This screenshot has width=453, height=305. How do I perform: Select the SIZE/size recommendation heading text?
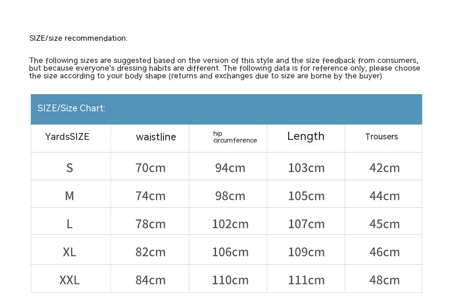(x=78, y=38)
